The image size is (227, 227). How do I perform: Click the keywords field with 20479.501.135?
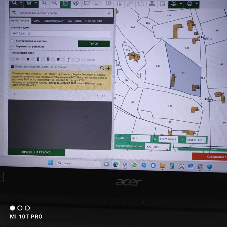tap(60, 34)
